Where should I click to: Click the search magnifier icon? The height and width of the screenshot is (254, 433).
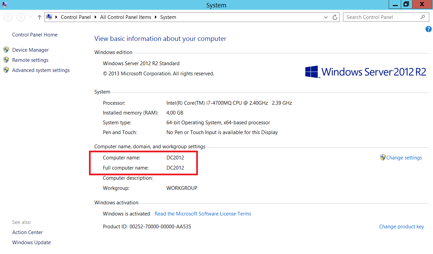pyautogui.click(x=423, y=17)
